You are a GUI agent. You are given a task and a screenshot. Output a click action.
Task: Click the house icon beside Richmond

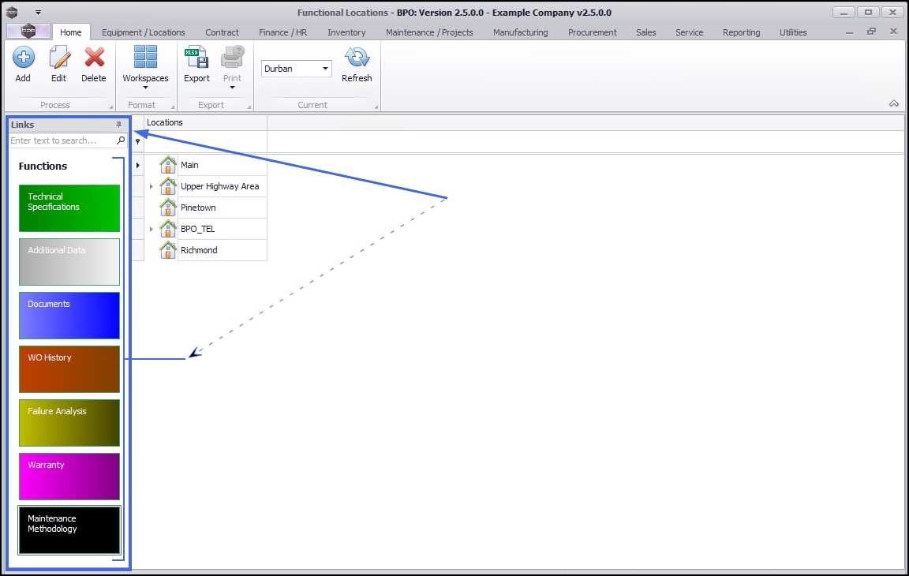coord(168,250)
